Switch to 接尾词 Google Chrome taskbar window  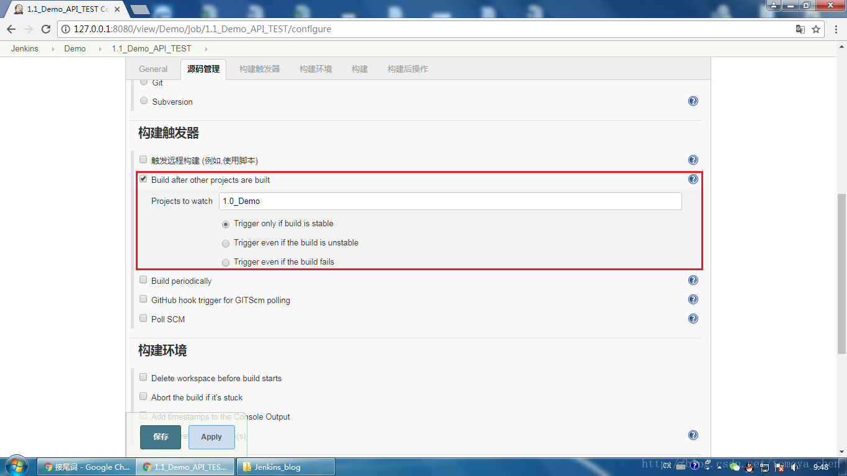(x=87, y=467)
